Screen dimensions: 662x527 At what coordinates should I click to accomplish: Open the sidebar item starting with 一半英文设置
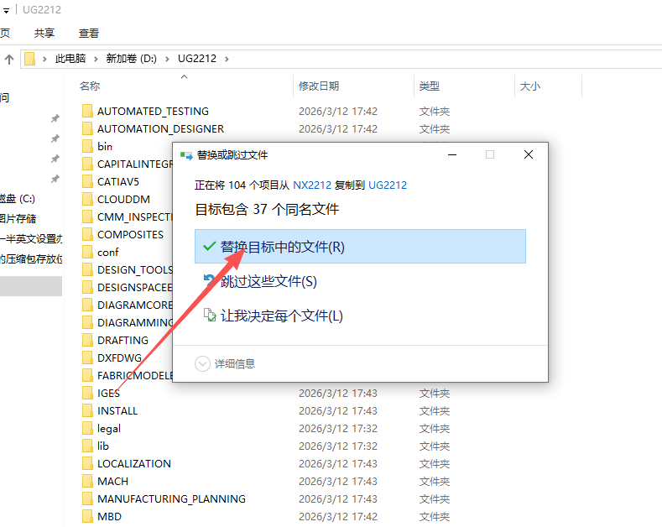pyautogui.click(x=31, y=238)
